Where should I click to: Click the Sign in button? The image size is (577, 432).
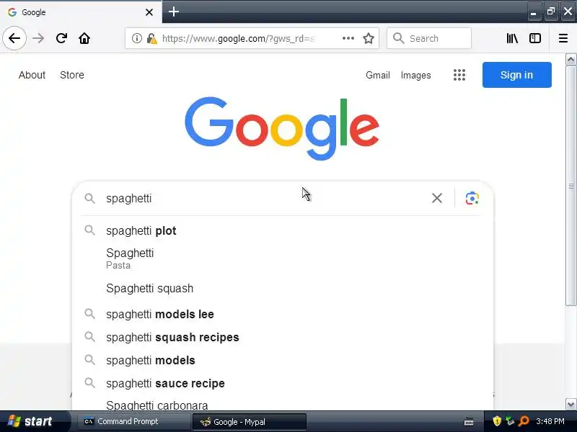pyautogui.click(x=516, y=75)
